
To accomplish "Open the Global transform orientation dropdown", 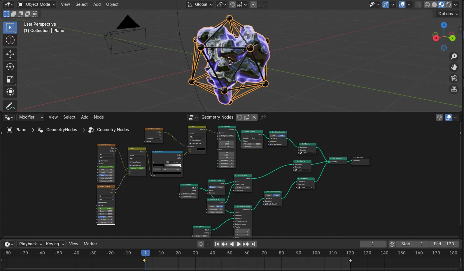I will pos(200,4).
